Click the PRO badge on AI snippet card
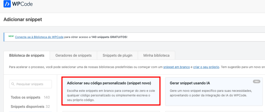 point(256,81)
